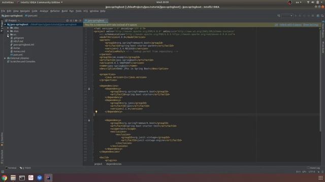This screenshot has width=325, height=182.
Task: Expand the .mvn folder
Action: pos(8,31)
